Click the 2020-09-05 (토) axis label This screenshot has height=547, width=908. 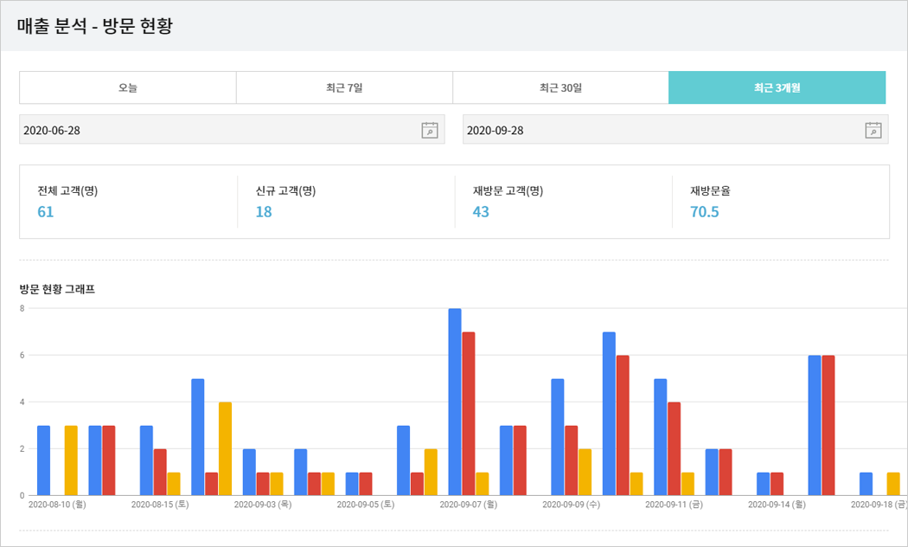(x=366, y=504)
